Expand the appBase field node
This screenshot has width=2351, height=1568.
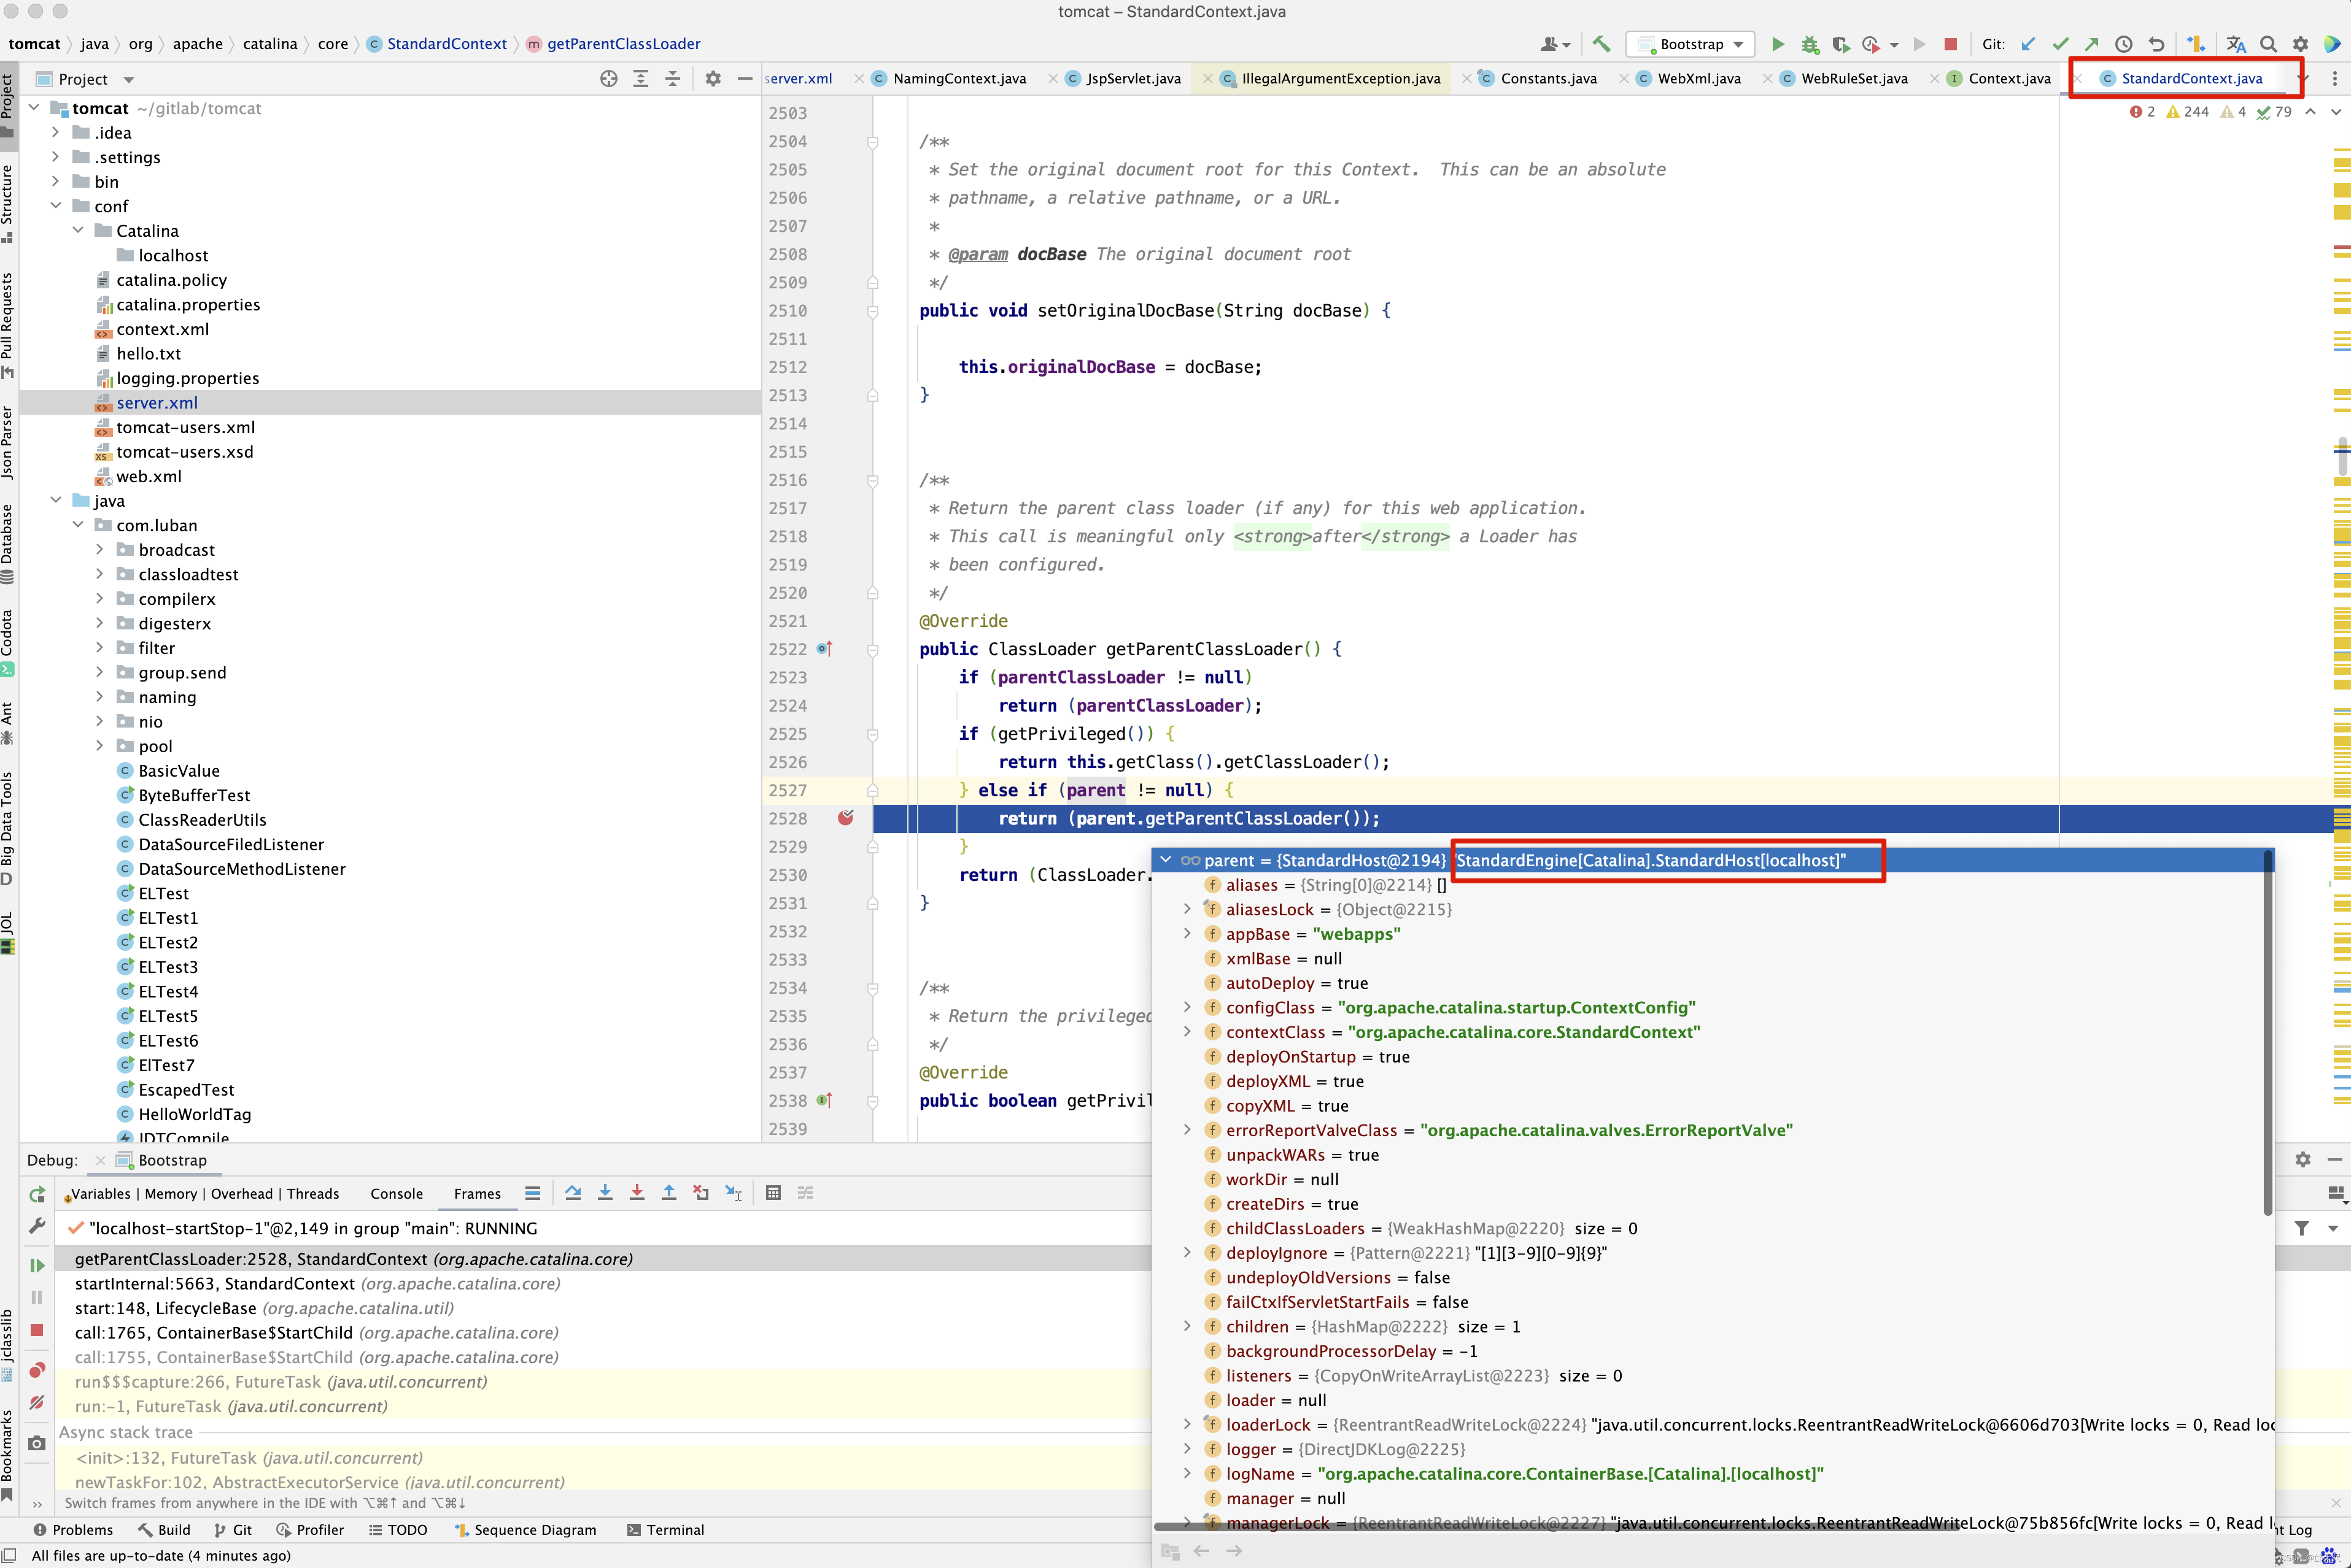[1188, 934]
